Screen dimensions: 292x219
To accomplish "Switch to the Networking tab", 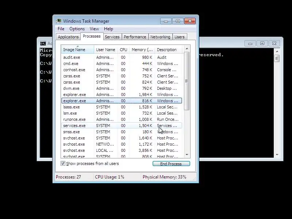I will pos(160,37).
